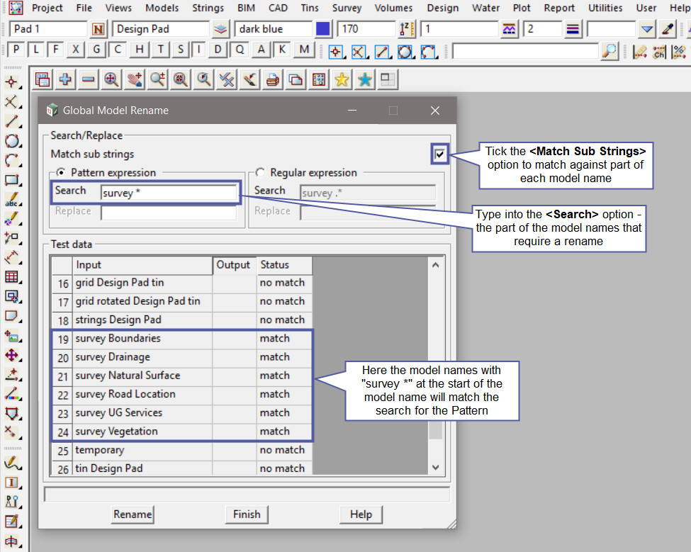Open the Tins menu
Image resolution: width=691 pixels, height=552 pixels.
tap(309, 8)
